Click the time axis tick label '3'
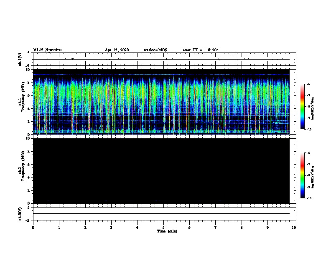The image size is (331, 255). pyautogui.click(x=111, y=227)
